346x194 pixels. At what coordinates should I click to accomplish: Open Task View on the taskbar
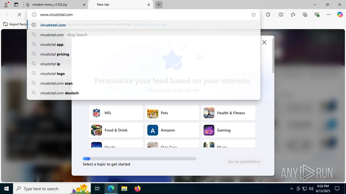tap(97, 189)
